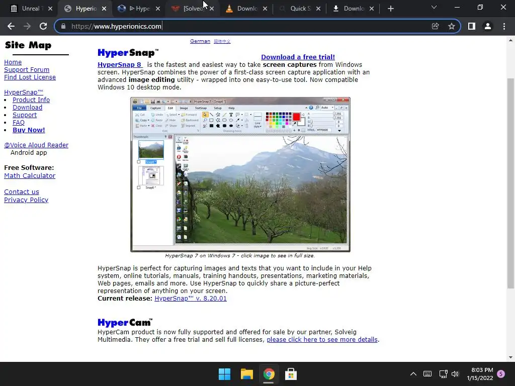The image size is (515, 386).
Task: Open the Chrome profile icon
Action: click(488, 26)
